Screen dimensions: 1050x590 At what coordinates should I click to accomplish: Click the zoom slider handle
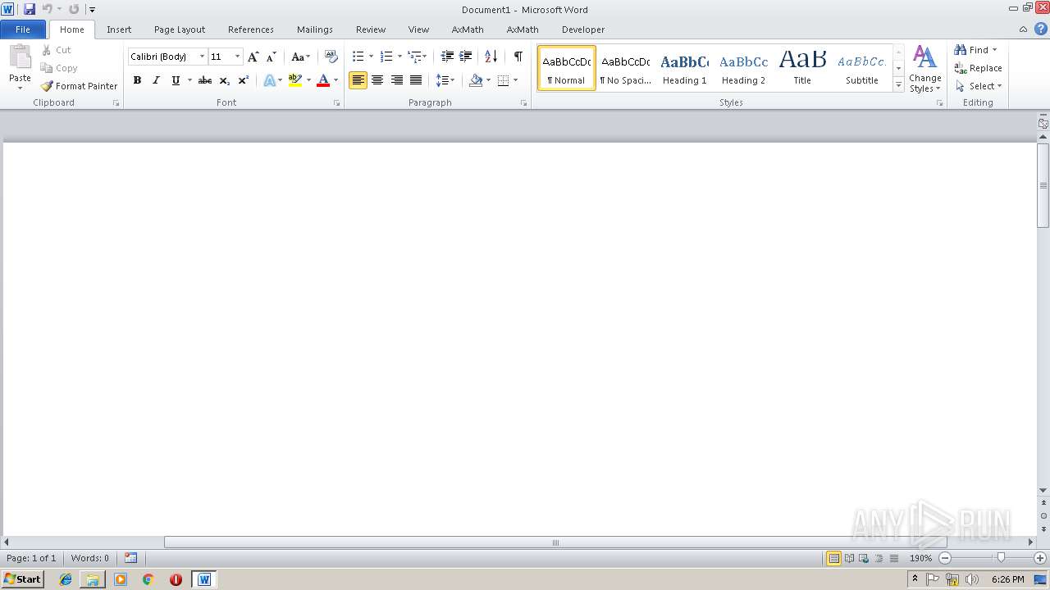tap(1001, 558)
